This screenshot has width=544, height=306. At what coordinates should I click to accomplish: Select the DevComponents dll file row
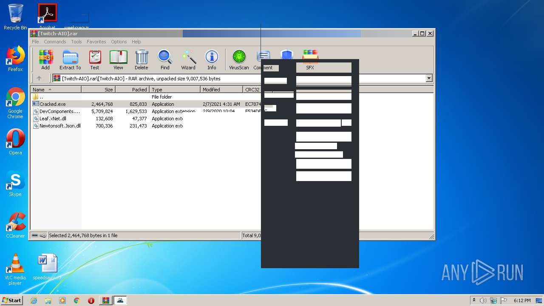146,111
